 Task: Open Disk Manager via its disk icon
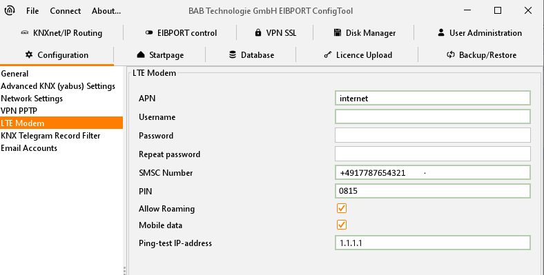pos(337,33)
